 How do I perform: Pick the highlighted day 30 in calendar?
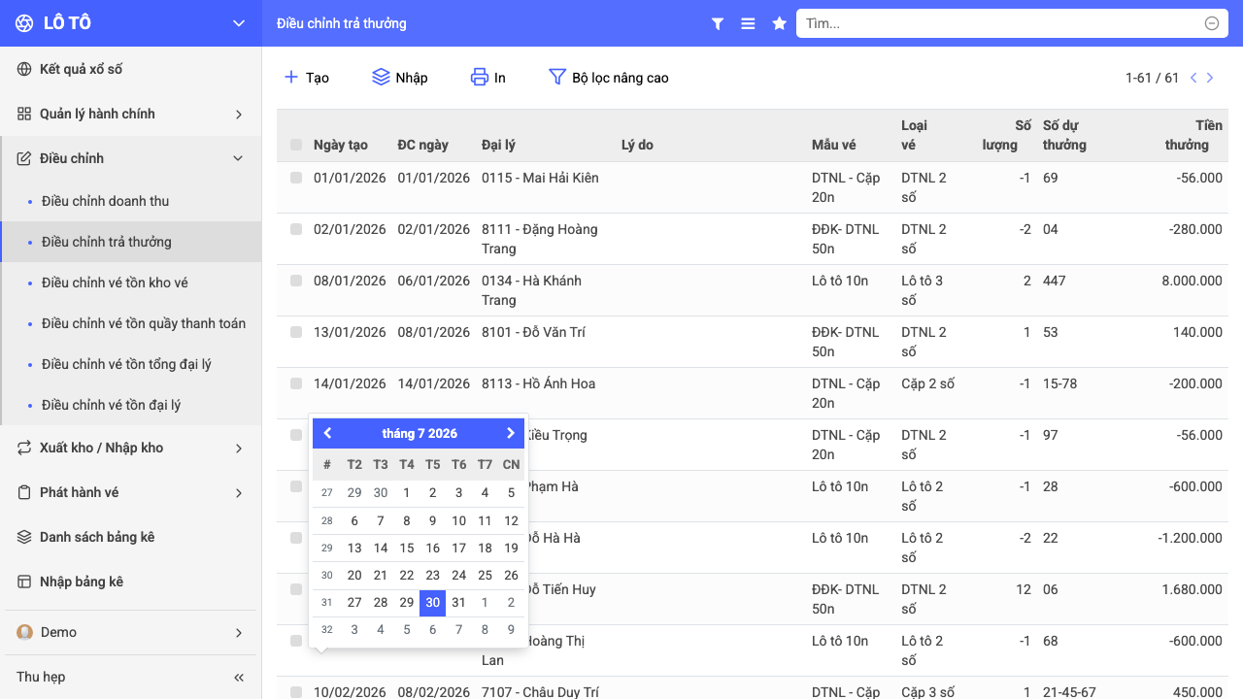click(433, 603)
